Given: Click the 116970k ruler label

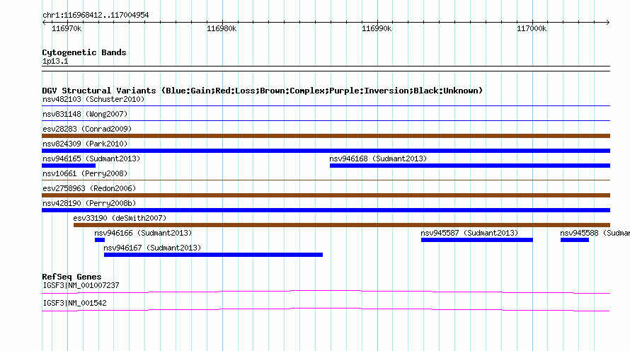Looking at the screenshot, I should click(67, 28).
